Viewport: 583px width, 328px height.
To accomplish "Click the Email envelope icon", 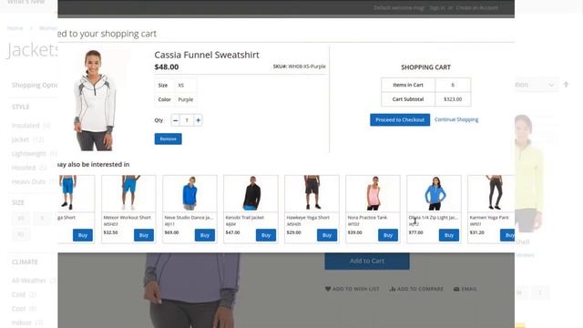I will [x=456, y=289].
